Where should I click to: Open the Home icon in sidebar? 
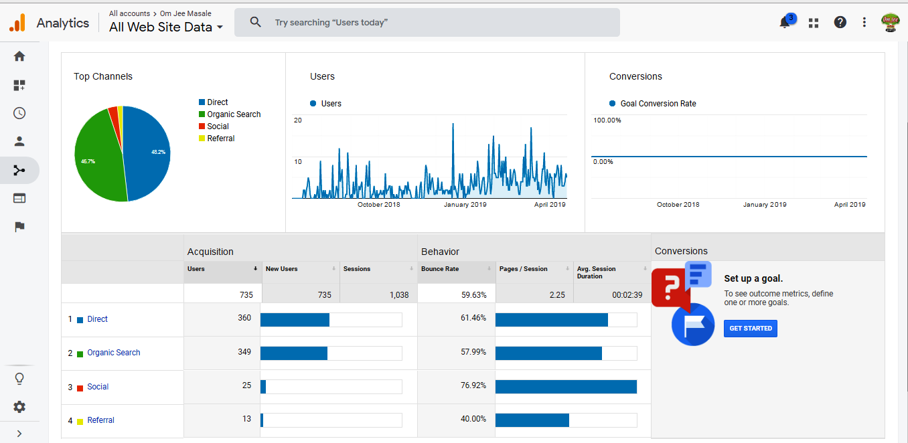[x=19, y=56]
